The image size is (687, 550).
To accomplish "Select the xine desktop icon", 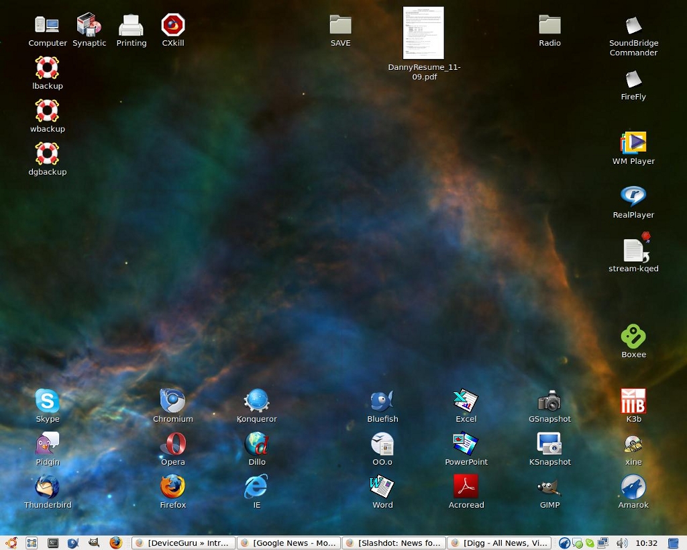I will (x=633, y=445).
